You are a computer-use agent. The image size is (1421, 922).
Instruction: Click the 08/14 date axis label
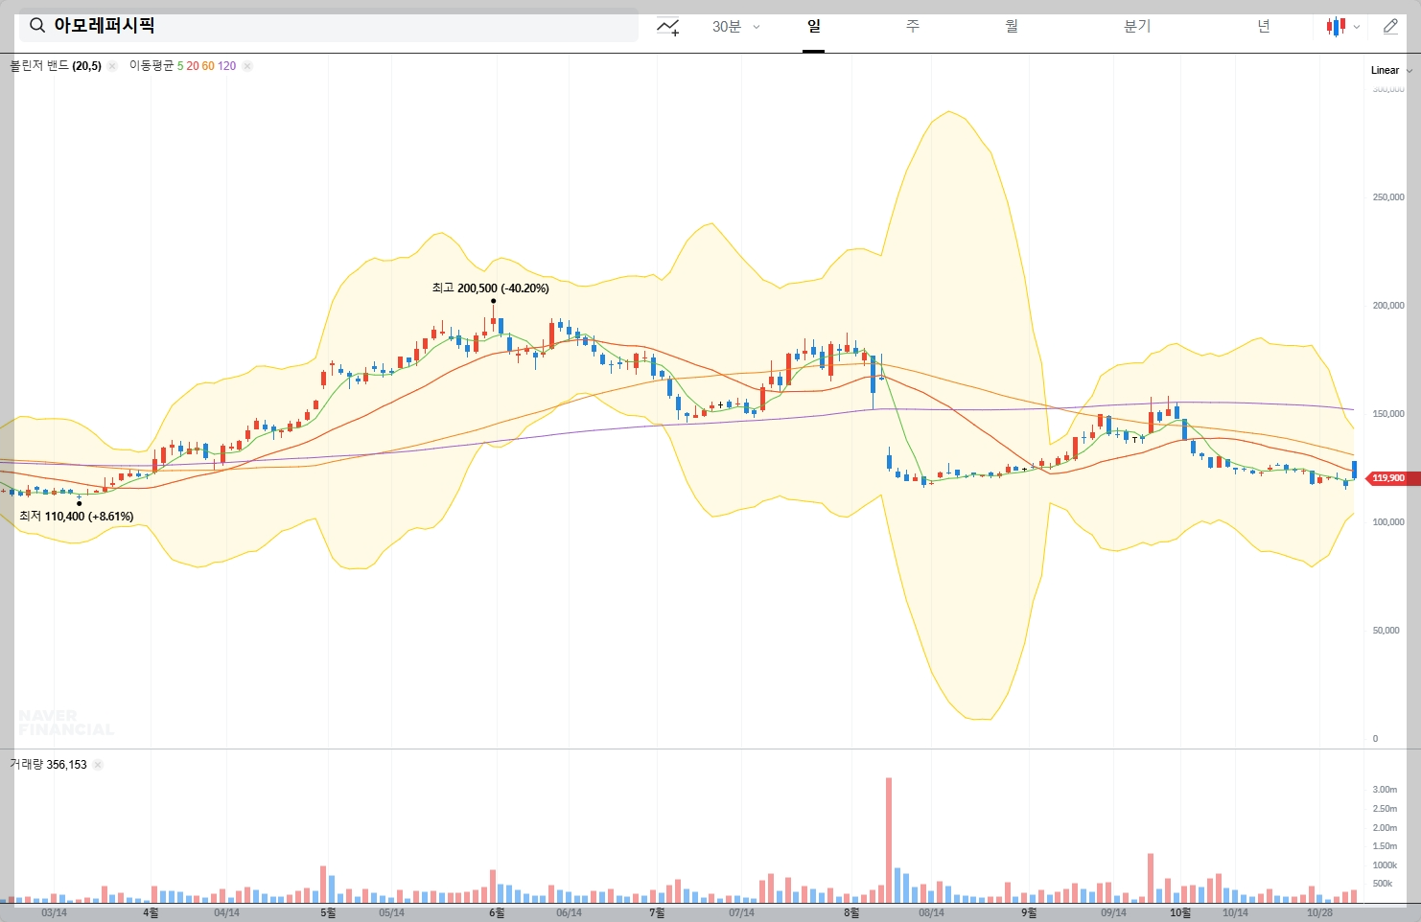click(x=931, y=913)
